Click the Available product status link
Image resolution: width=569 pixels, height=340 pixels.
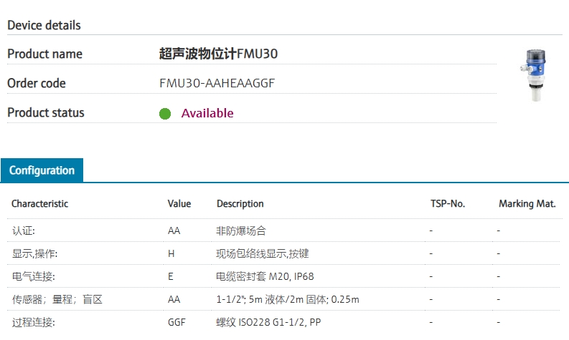(207, 113)
